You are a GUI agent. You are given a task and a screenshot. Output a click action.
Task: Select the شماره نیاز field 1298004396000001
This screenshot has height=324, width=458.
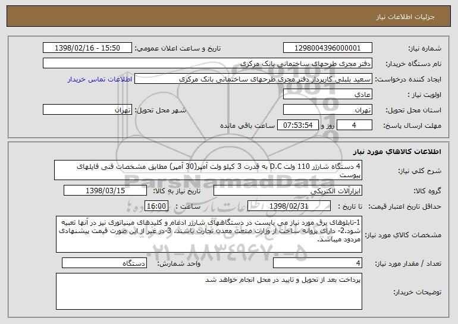tap(327, 48)
